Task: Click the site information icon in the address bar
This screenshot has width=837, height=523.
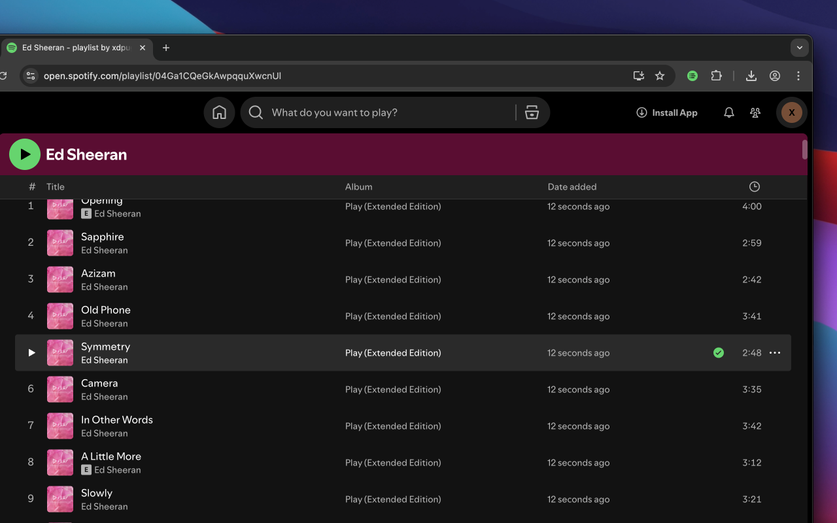Action: 31,76
